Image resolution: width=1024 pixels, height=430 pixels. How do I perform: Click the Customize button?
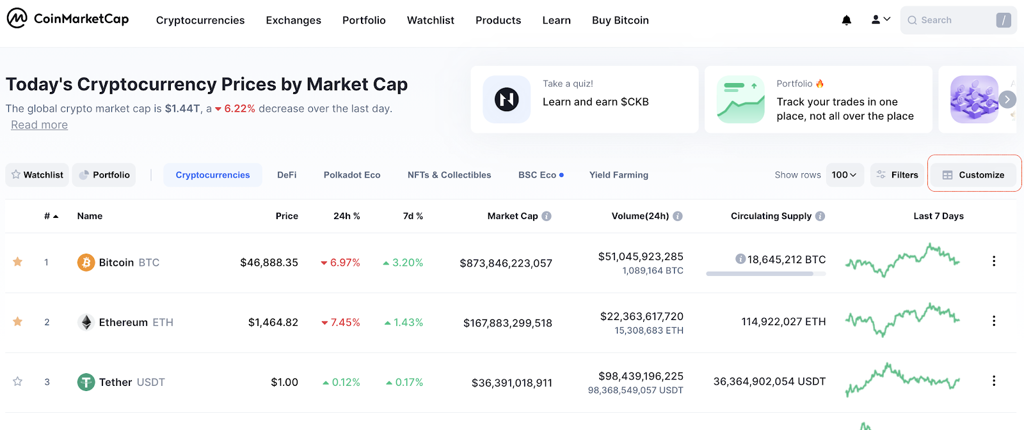click(973, 175)
